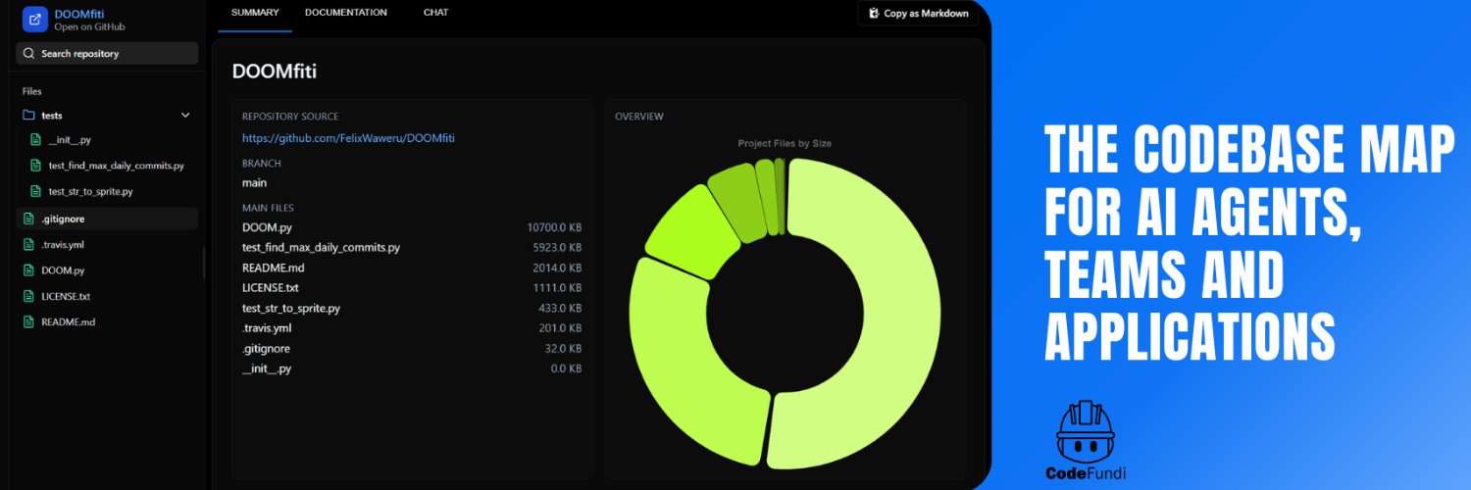
Task: Click the REPOSITORY SOURCE label
Action: point(290,117)
